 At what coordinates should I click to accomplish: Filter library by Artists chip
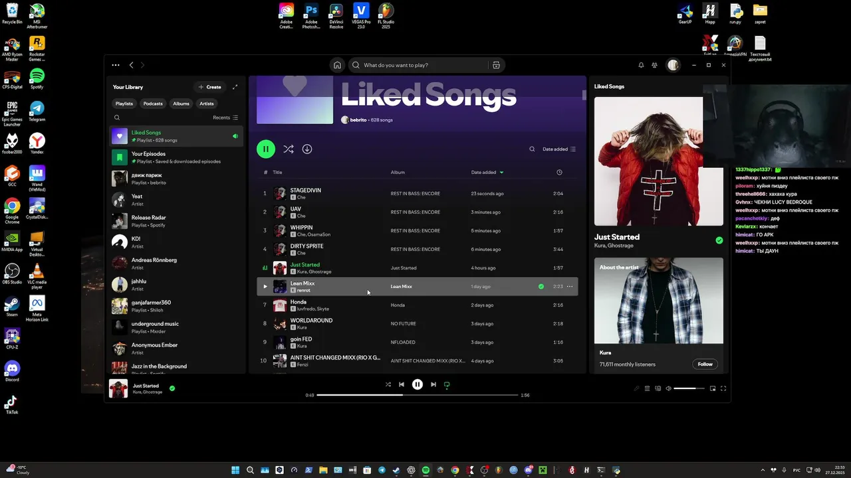point(207,104)
